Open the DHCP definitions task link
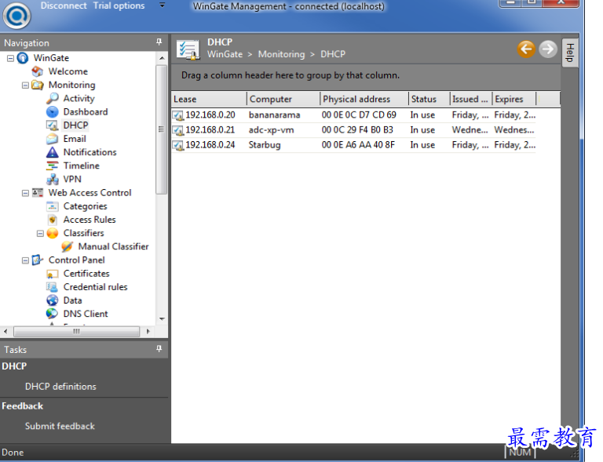This screenshot has width=603, height=462. (x=60, y=387)
